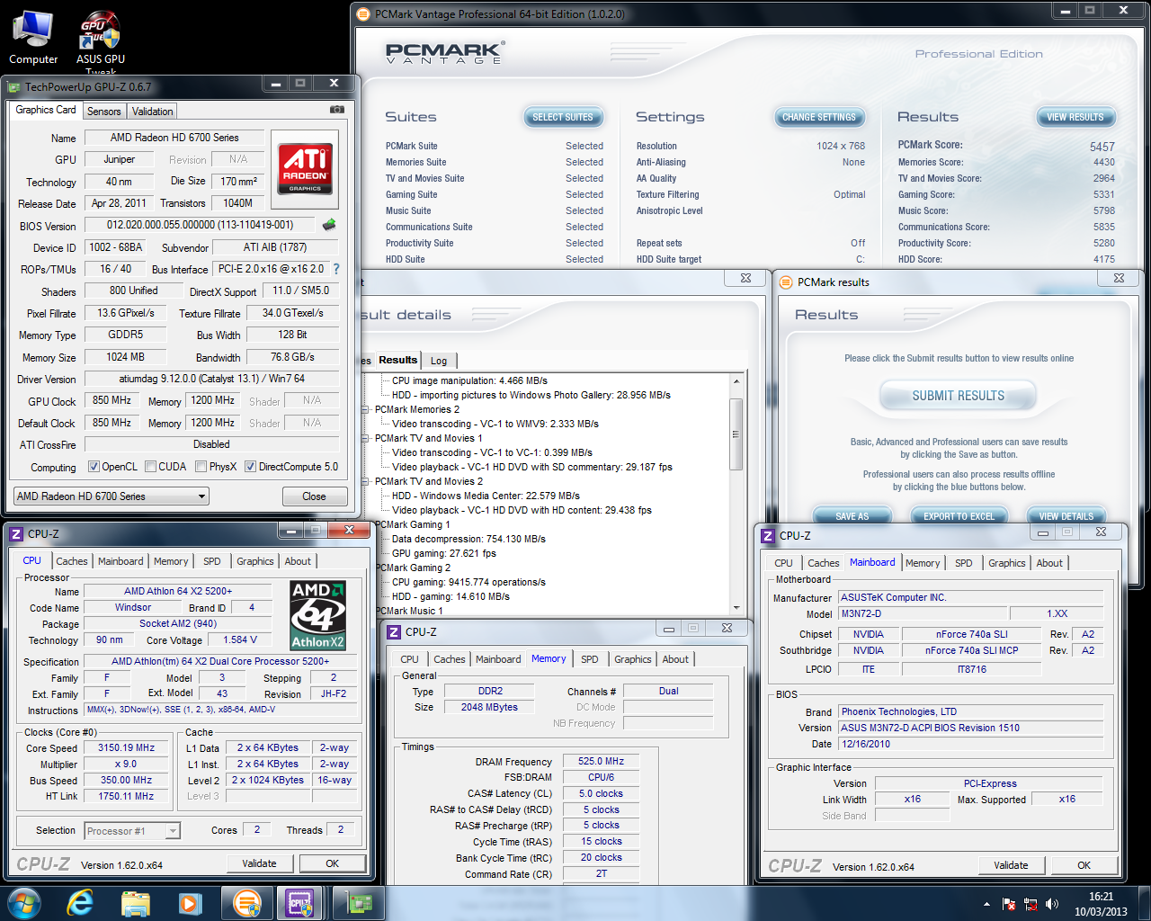
Task: Open the Action Center flag icon
Action: click(1009, 904)
